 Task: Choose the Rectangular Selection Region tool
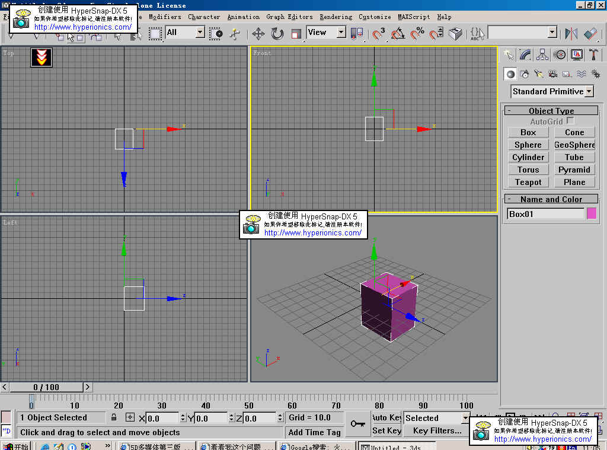click(x=155, y=34)
